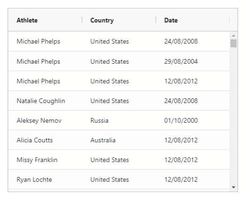Click the resize handle between Country and Date

point(156,20)
